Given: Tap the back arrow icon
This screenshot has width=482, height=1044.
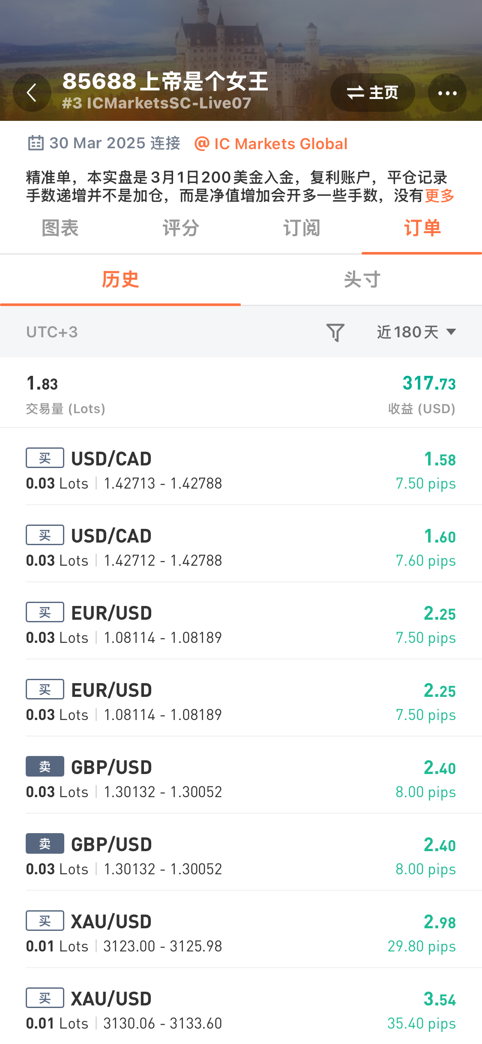Looking at the screenshot, I should coord(32,93).
